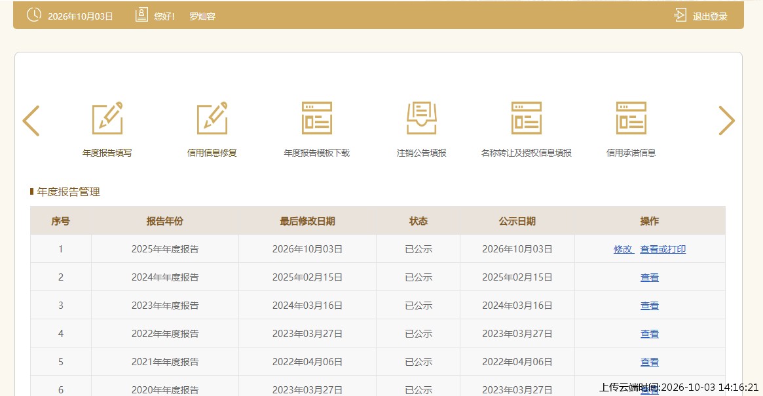This screenshot has height=396, width=763.
Task: Open 查看或打印 for the 2025 report
Action: [663, 249]
